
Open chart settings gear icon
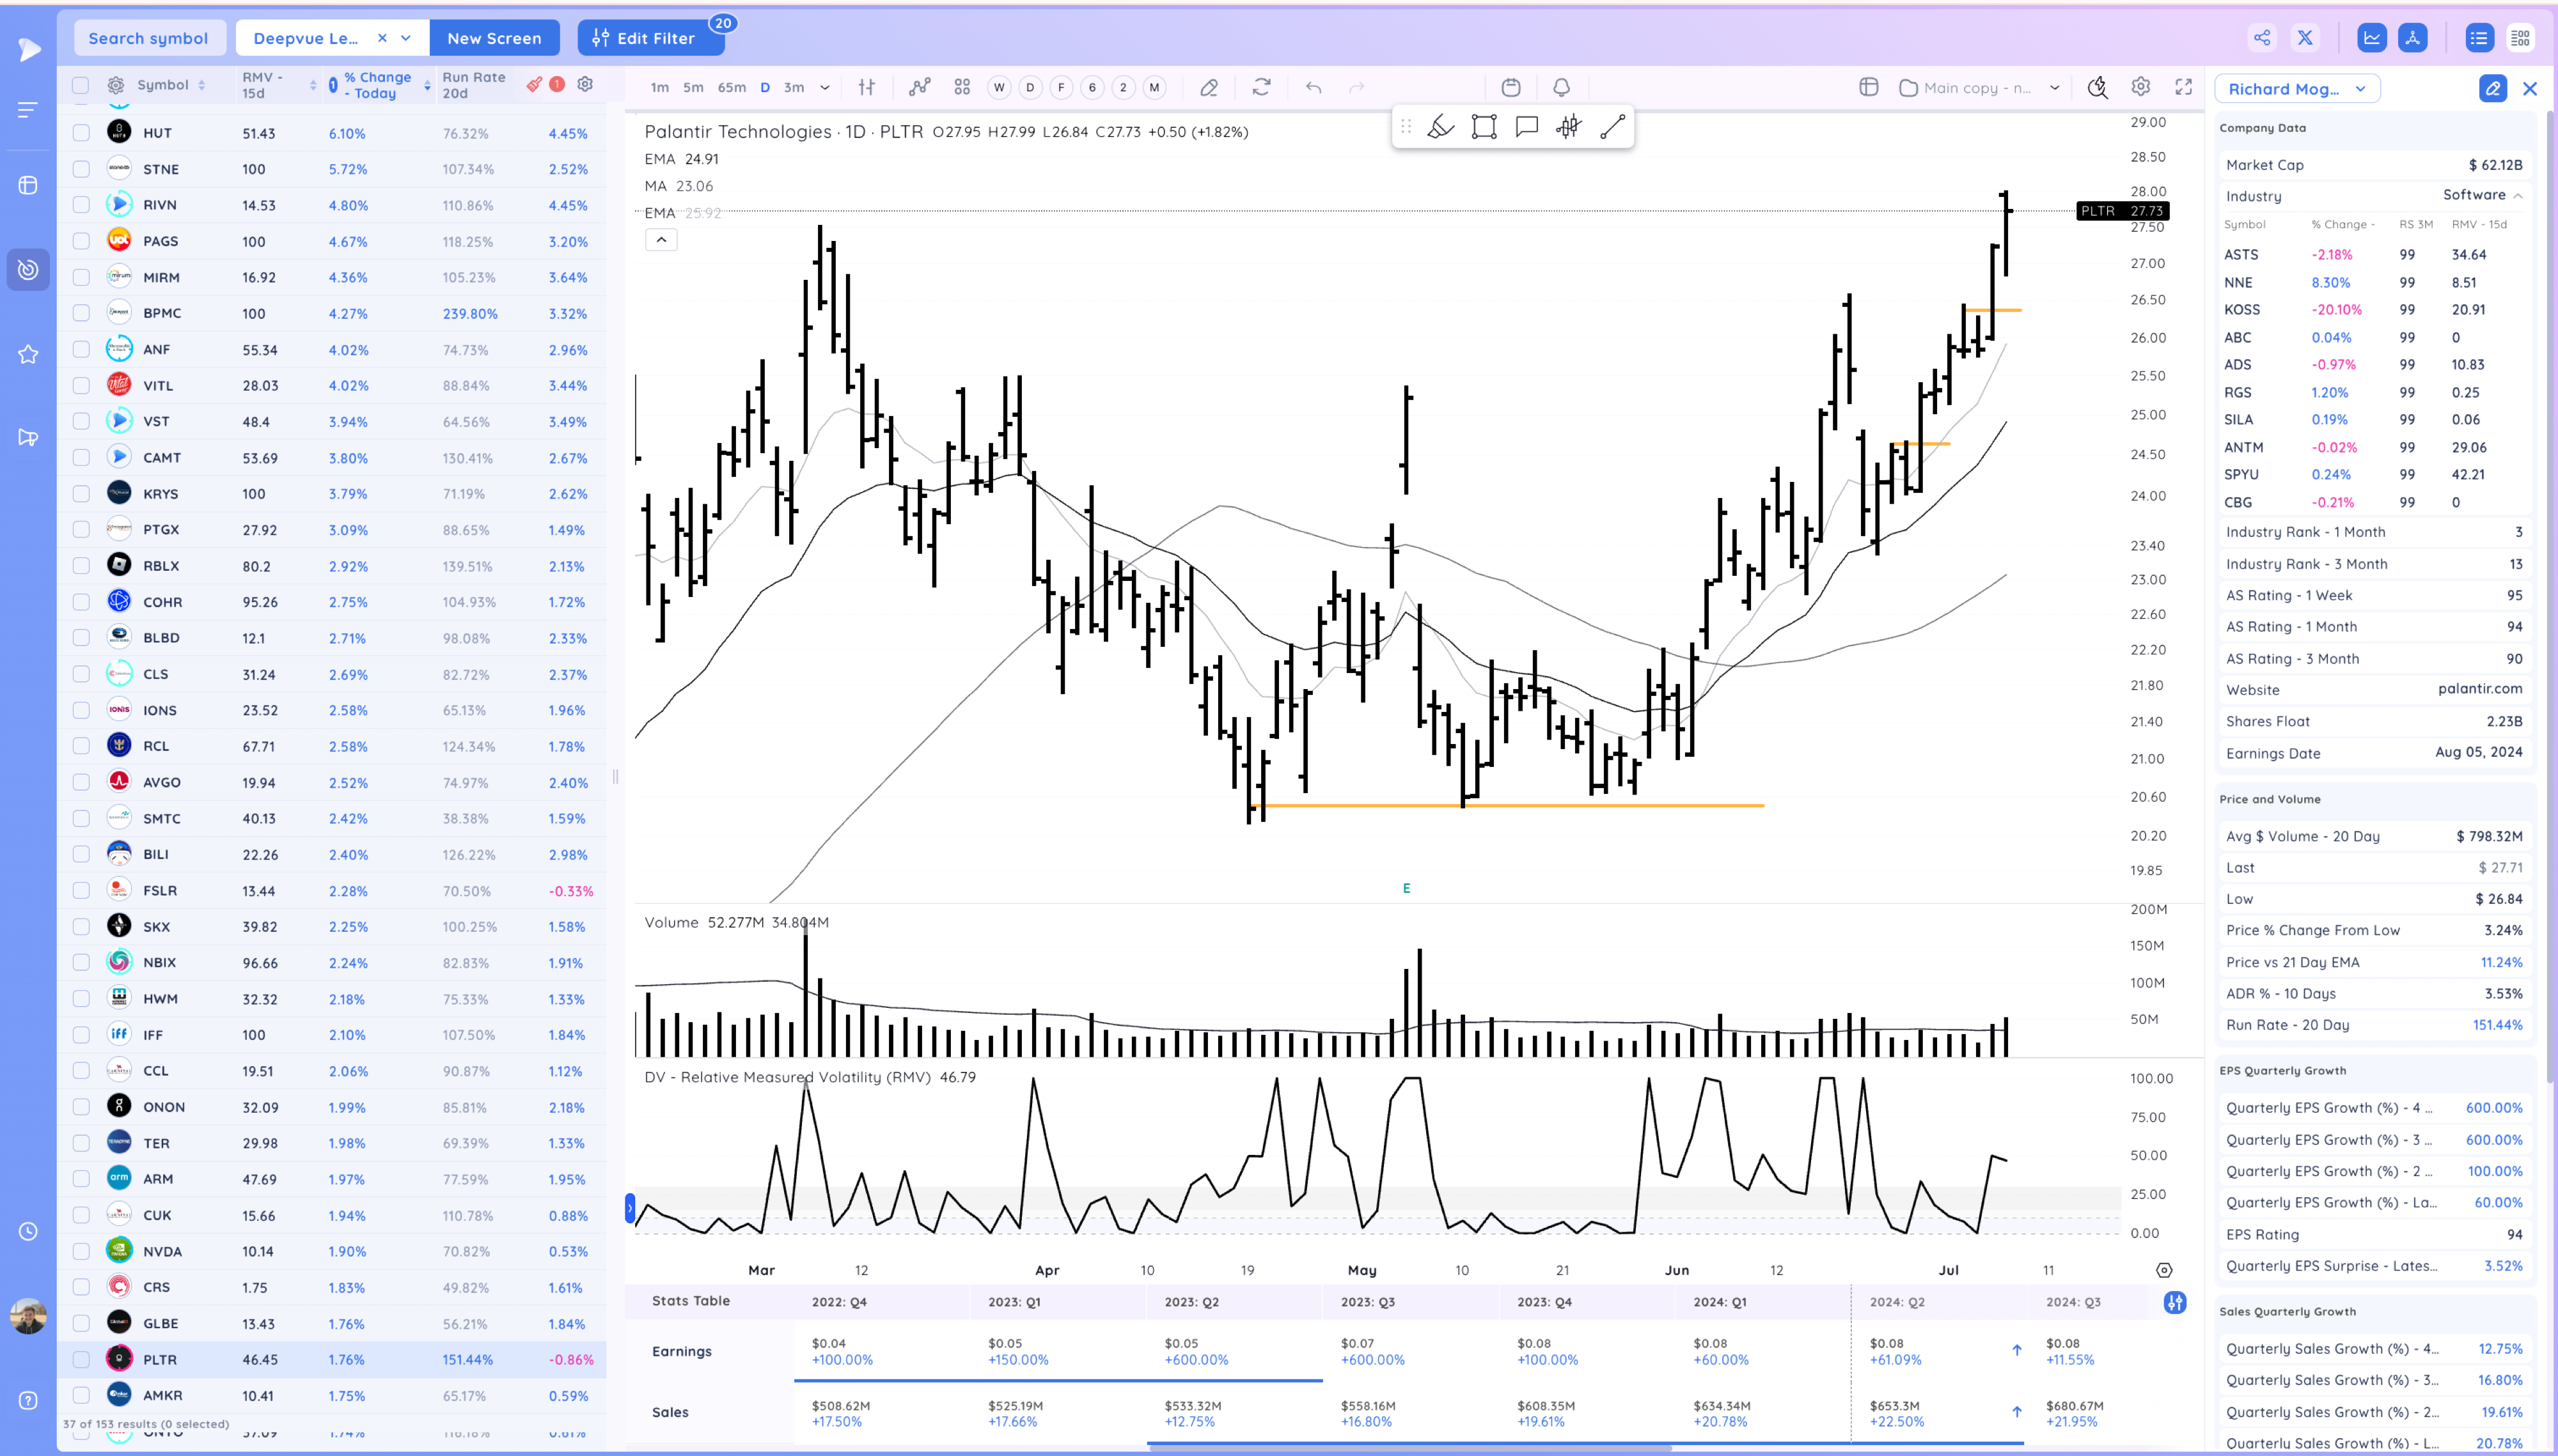(2140, 88)
